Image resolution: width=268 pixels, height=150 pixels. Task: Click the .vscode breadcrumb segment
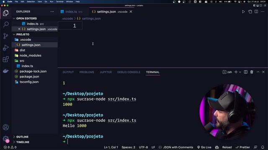[67, 18]
